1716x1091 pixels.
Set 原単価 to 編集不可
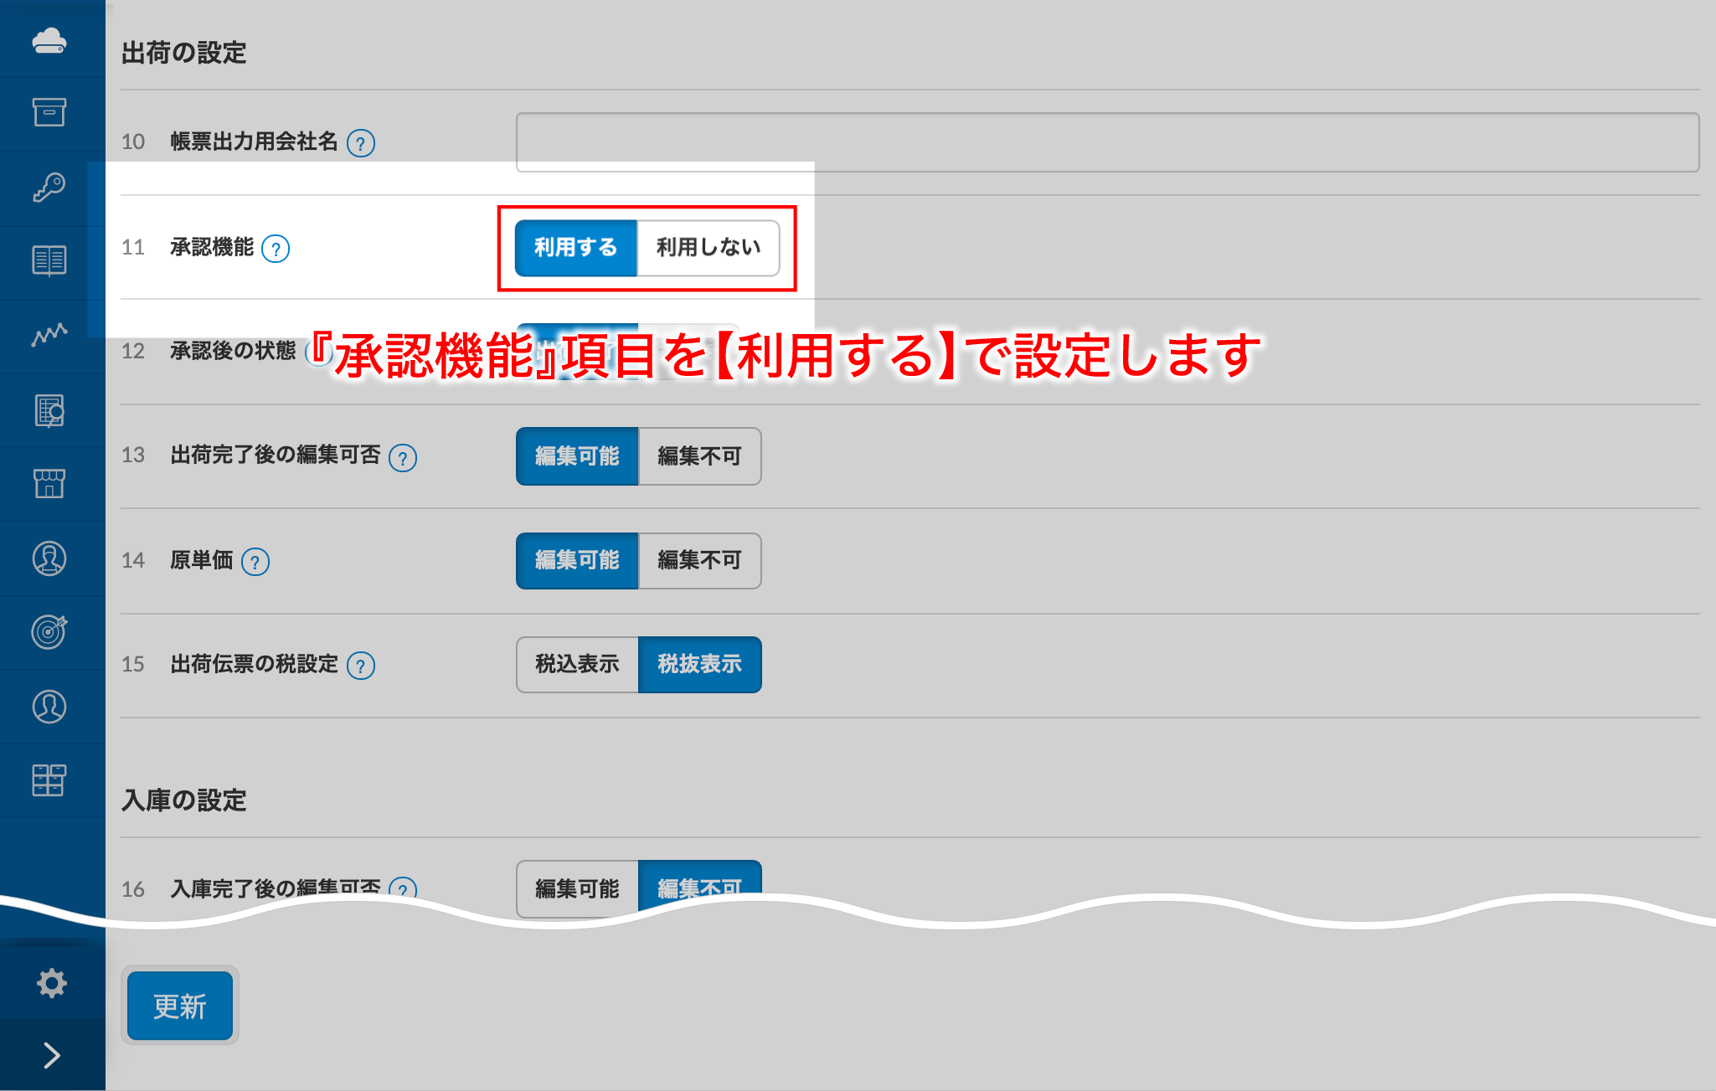click(x=700, y=560)
